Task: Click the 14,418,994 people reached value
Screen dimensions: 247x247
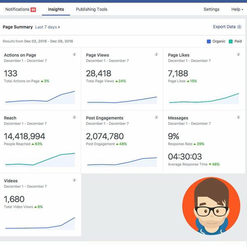Action: tap(24, 136)
